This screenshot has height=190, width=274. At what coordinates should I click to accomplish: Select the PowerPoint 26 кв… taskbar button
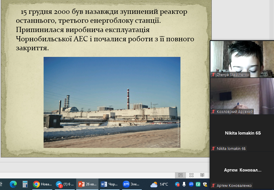pos(87,184)
